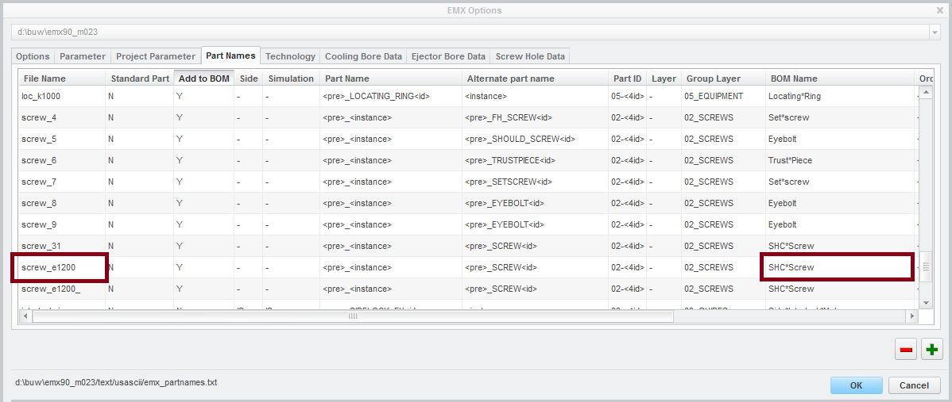Click the <pre>_SHOULD_SCREW<id> cell
The width and height of the screenshot is (952, 402).
tap(536, 139)
